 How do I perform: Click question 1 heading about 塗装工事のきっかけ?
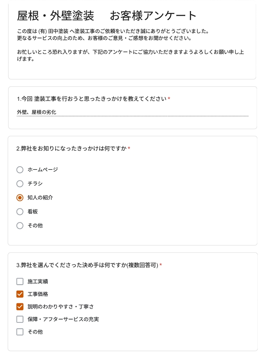pos(92,98)
